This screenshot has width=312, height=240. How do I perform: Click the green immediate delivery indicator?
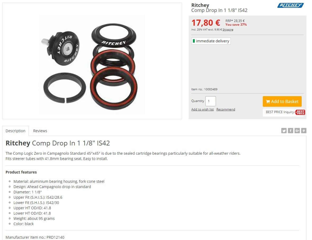(x=194, y=41)
